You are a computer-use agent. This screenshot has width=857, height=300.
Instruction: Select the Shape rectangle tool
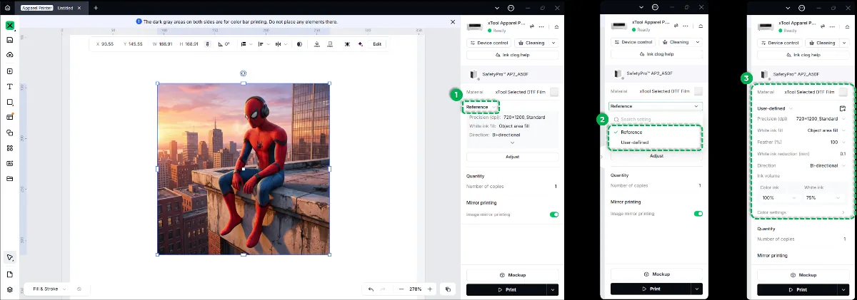click(10, 102)
